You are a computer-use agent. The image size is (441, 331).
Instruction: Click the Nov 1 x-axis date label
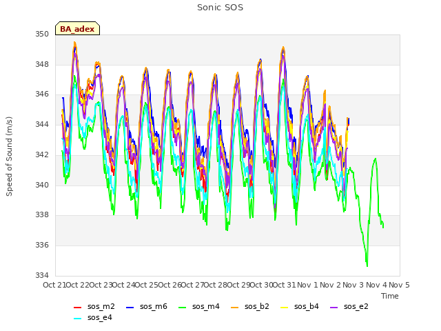point(307,285)
